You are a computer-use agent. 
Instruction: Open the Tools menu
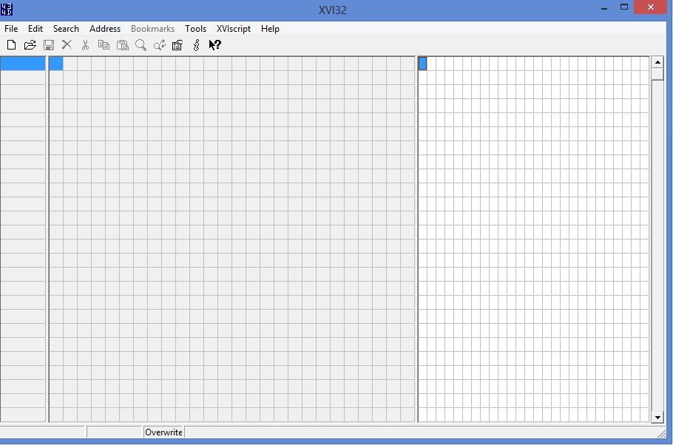tap(196, 29)
